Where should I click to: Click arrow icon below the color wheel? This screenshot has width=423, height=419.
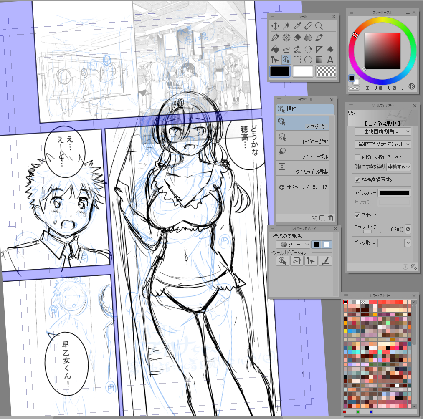(x=411, y=86)
